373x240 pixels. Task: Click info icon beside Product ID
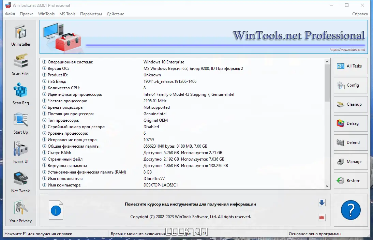coord(44,75)
